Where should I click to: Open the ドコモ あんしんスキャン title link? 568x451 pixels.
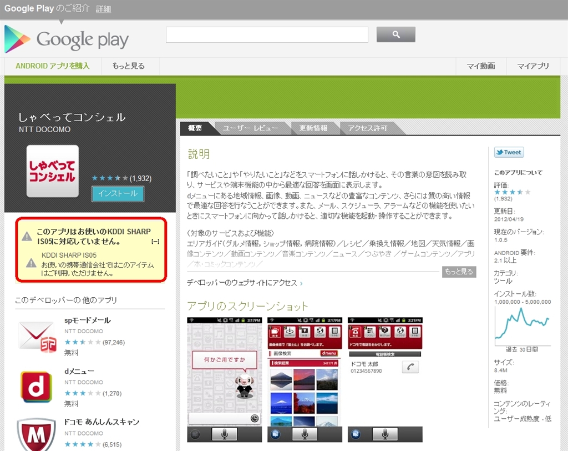[102, 422]
